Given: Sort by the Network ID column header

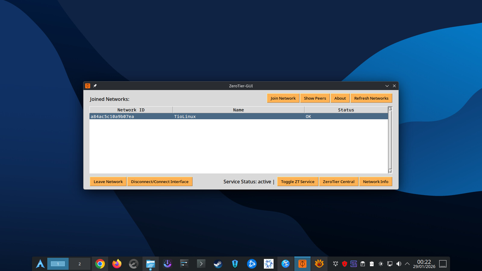Looking at the screenshot, I should pyautogui.click(x=131, y=110).
